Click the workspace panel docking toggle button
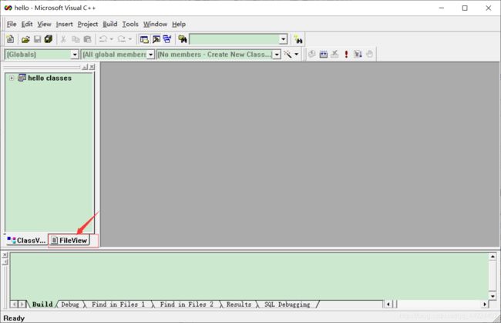The width and height of the screenshot is (501, 323). (85, 67)
